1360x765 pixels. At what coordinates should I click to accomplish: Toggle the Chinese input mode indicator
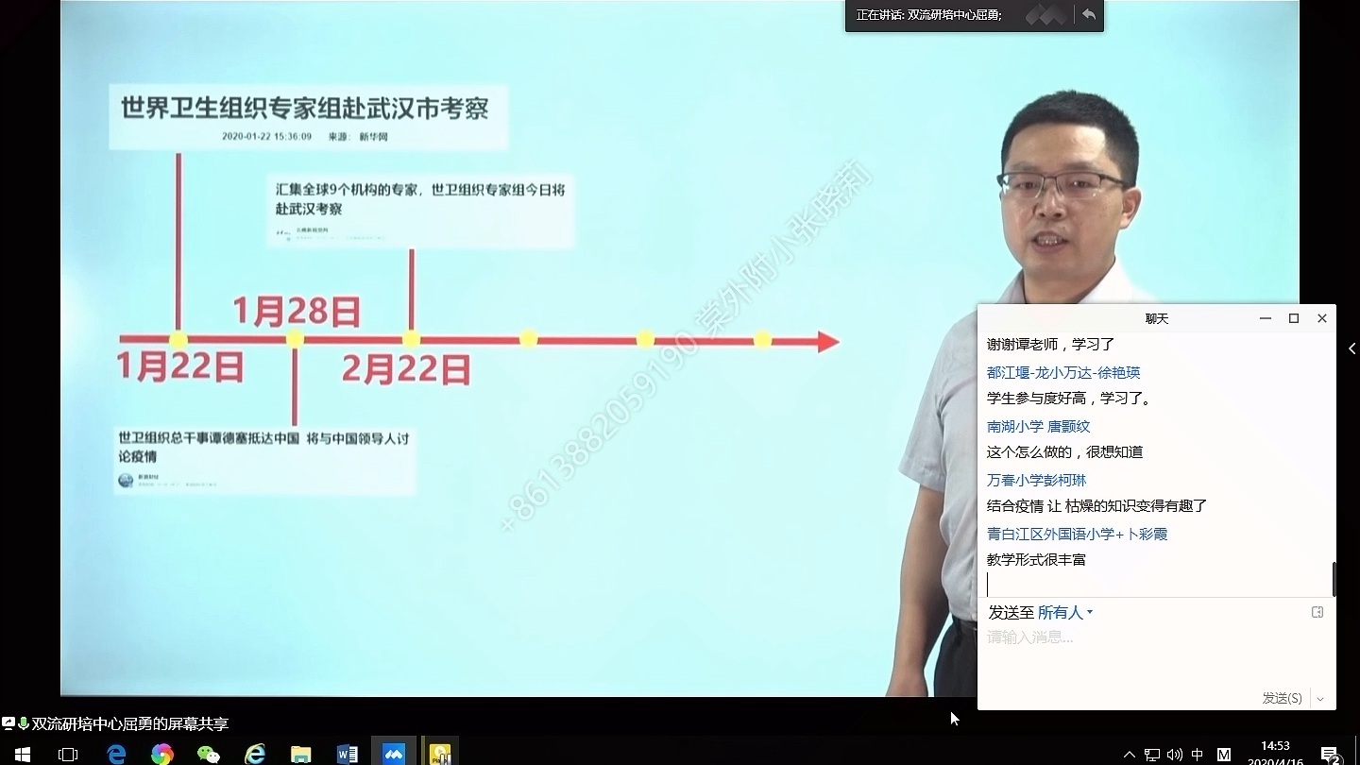[1198, 754]
